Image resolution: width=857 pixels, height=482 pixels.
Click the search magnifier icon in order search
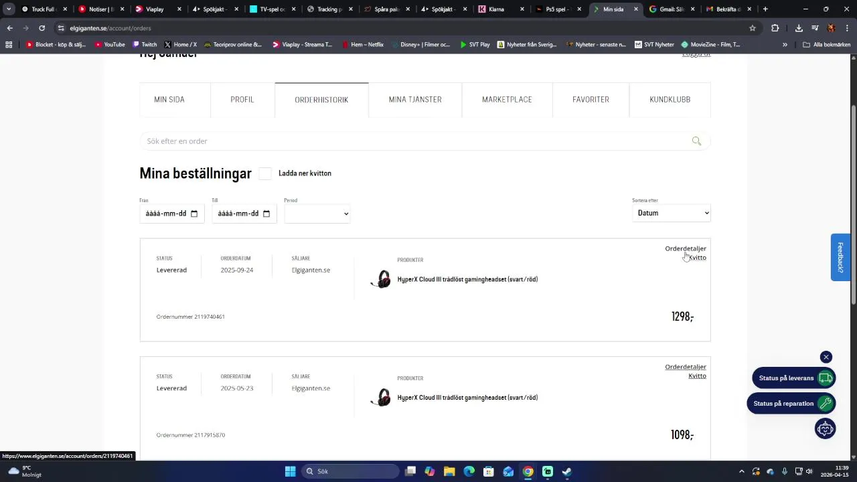(696, 141)
